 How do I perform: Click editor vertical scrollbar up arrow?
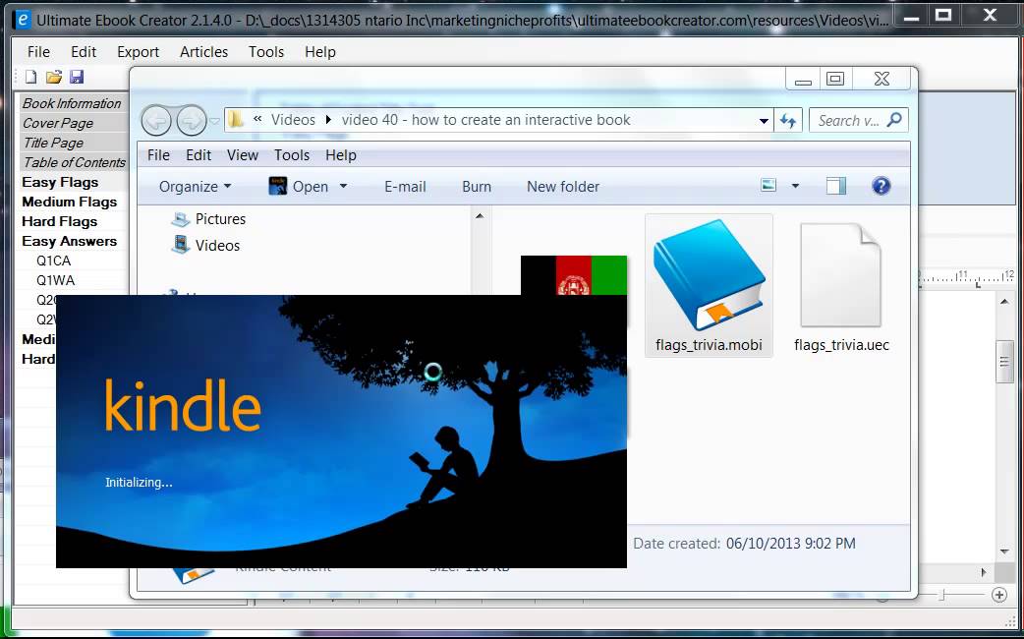[1004, 301]
